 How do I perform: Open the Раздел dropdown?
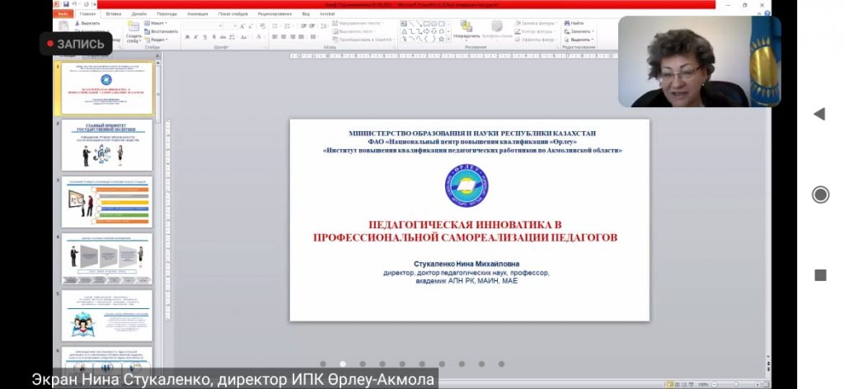tap(156, 40)
